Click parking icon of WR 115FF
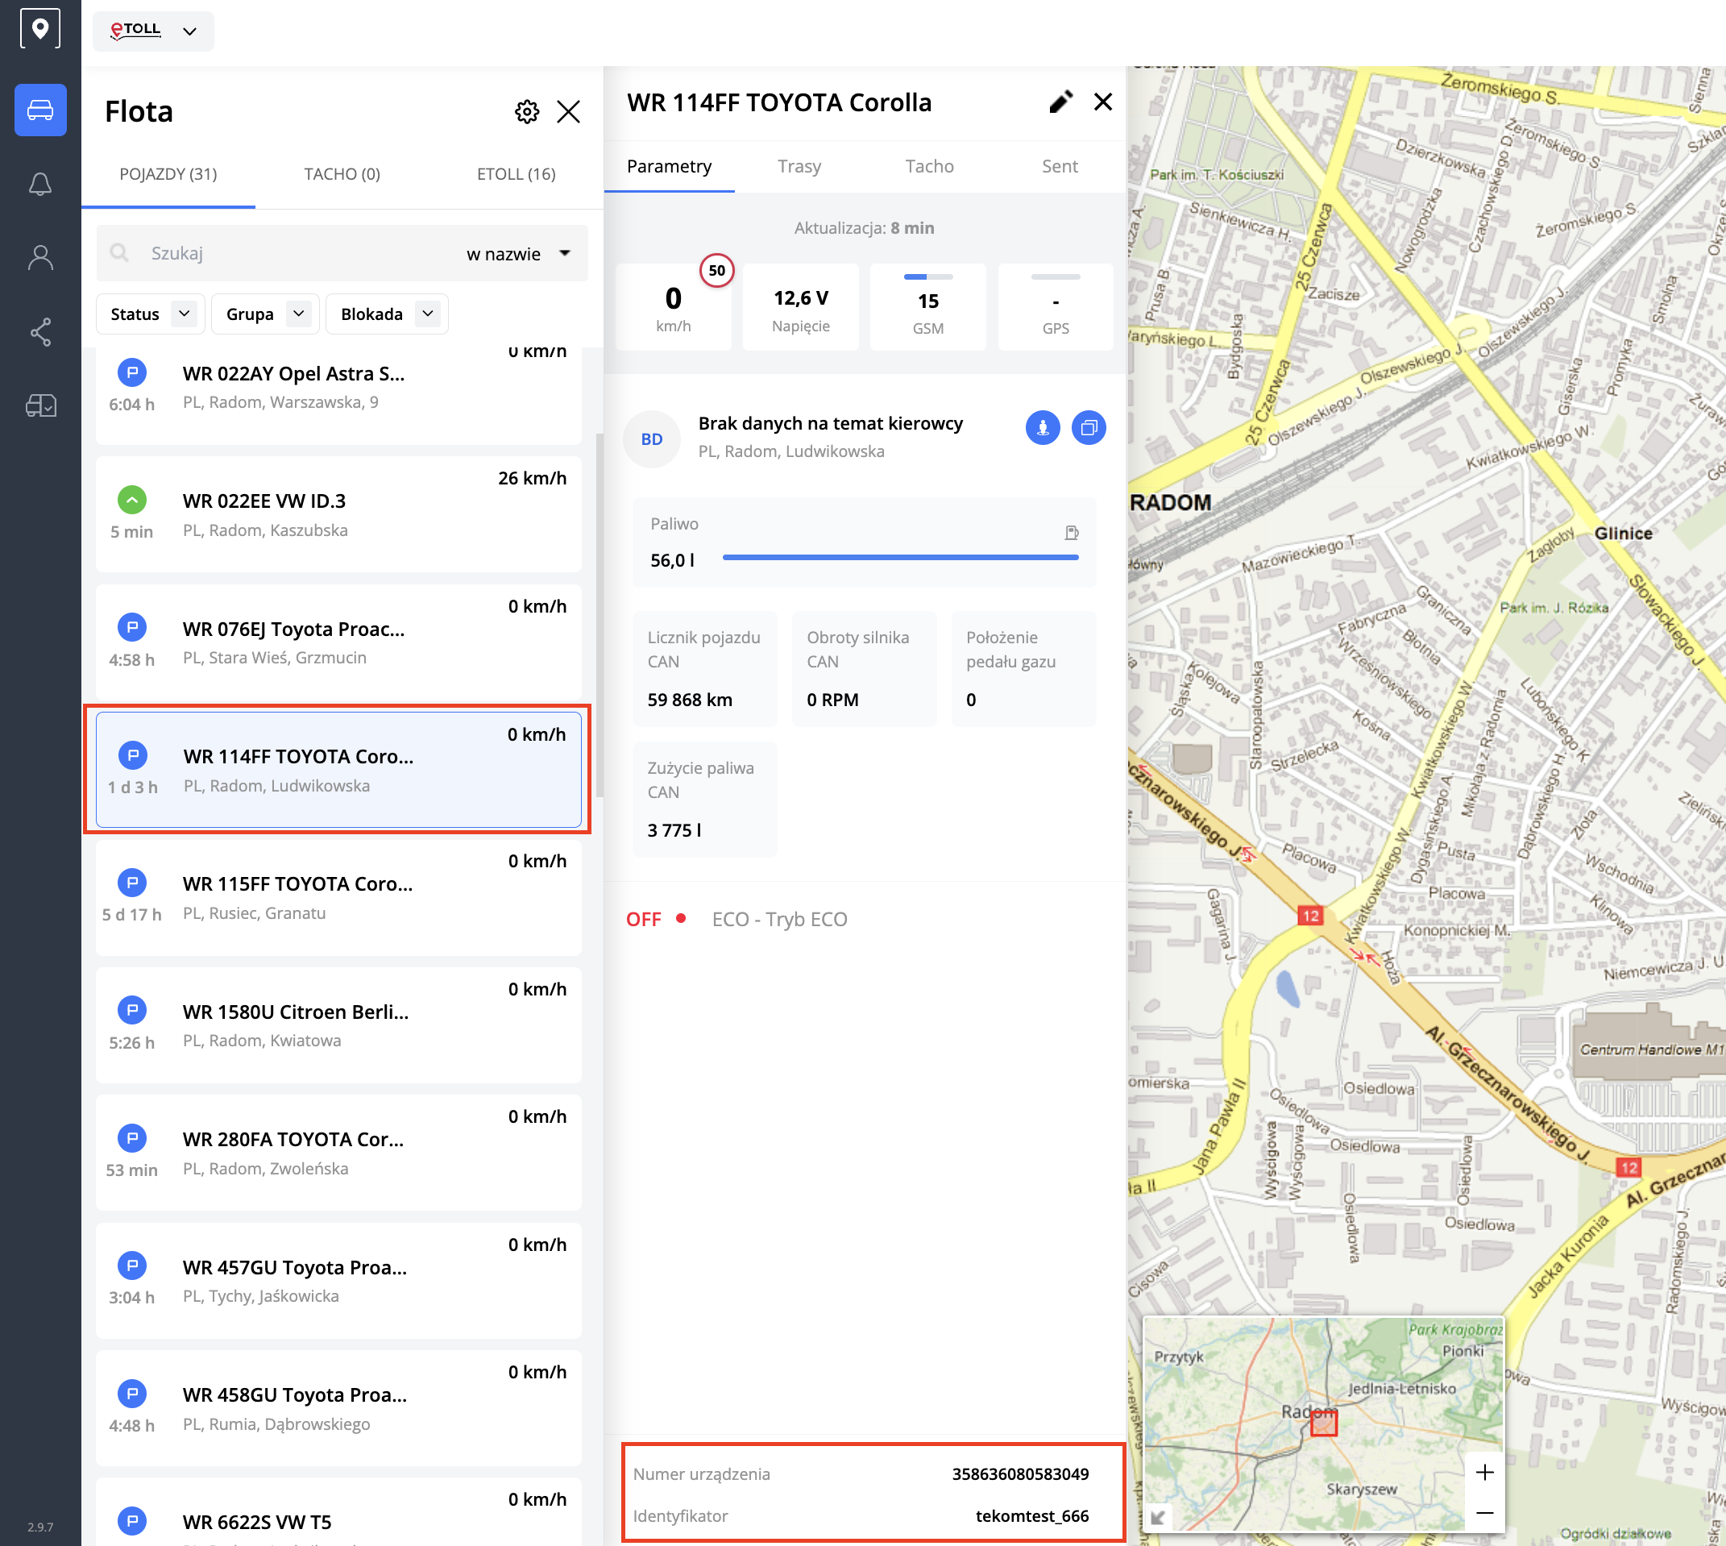This screenshot has width=1726, height=1546. coord(131,882)
